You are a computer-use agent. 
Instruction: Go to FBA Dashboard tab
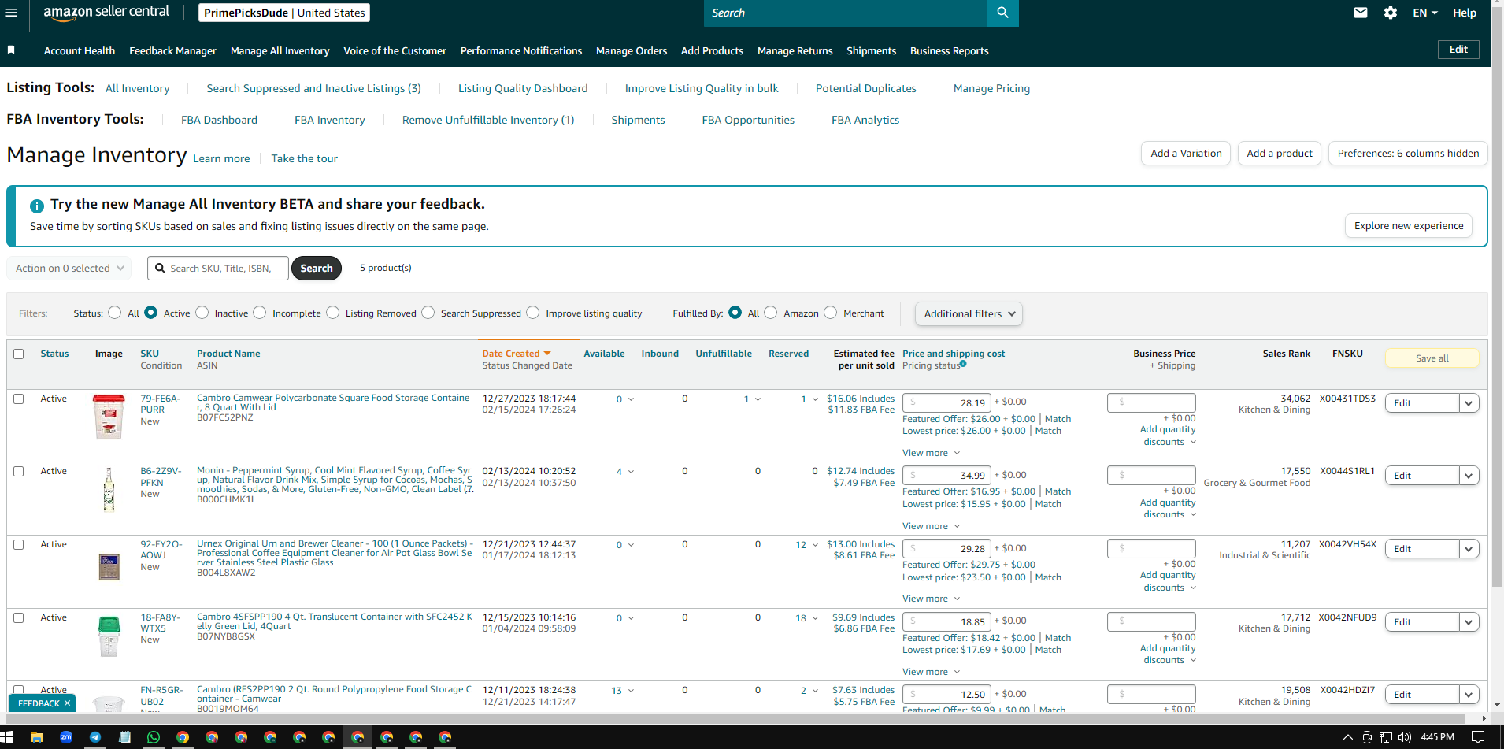click(x=219, y=120)
